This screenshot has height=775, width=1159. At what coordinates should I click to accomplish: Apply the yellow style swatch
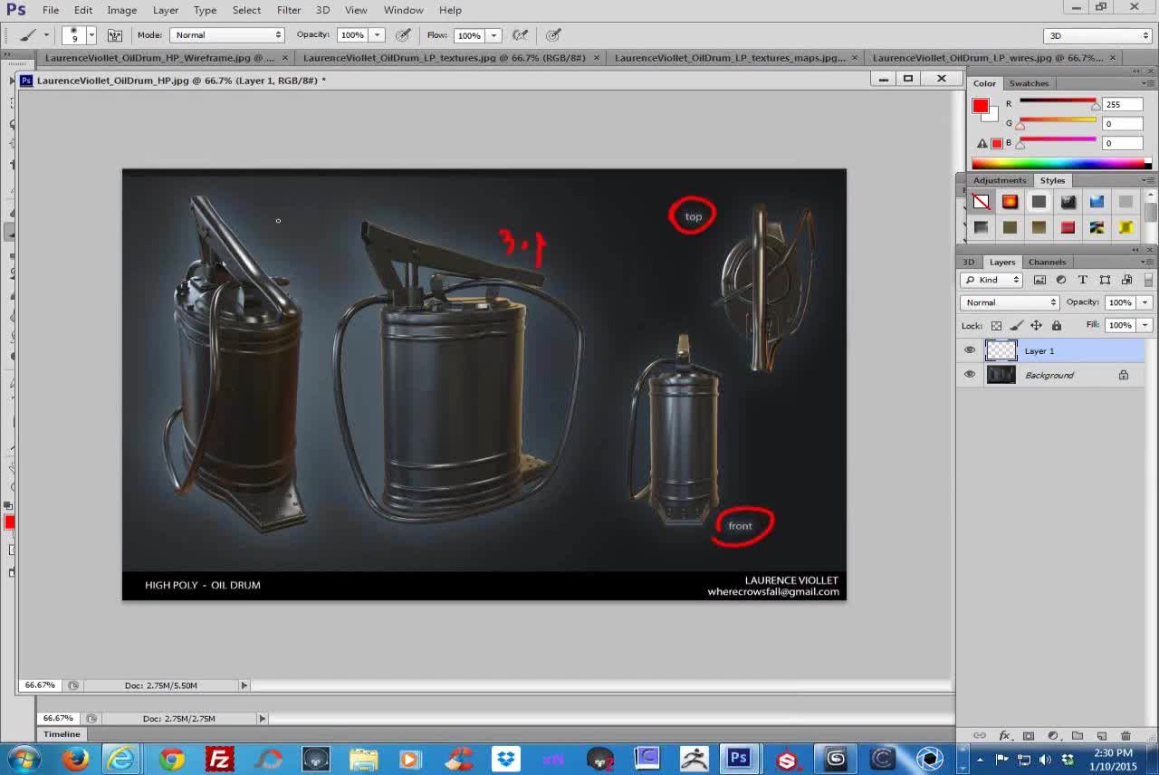point(1125,227)
